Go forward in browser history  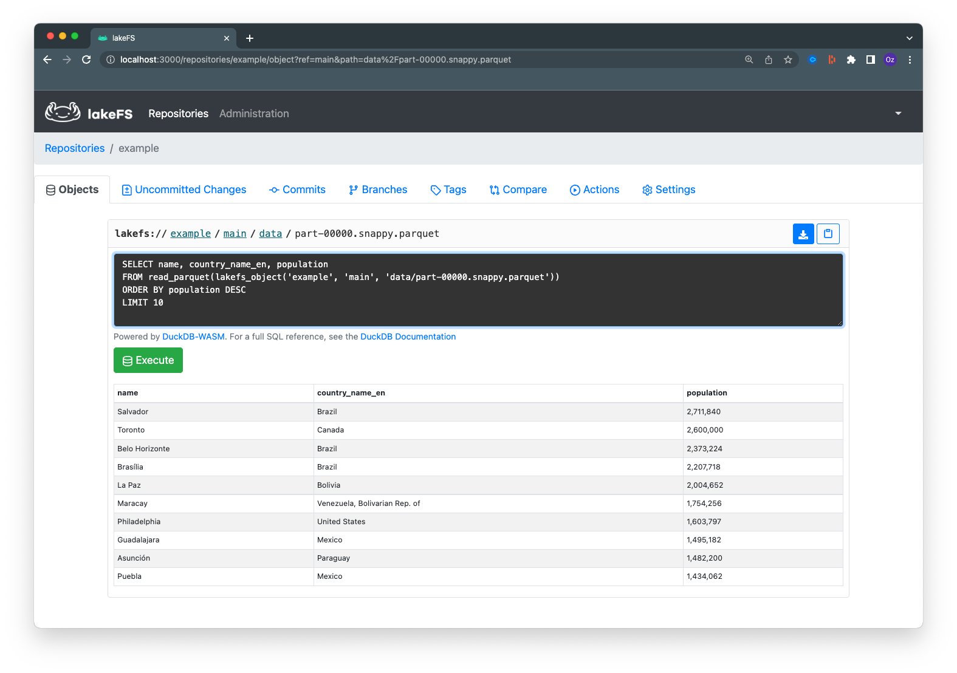click(x=67, y=60)
